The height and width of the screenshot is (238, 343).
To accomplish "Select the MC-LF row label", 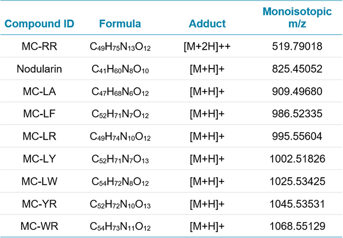I will 39,114.
